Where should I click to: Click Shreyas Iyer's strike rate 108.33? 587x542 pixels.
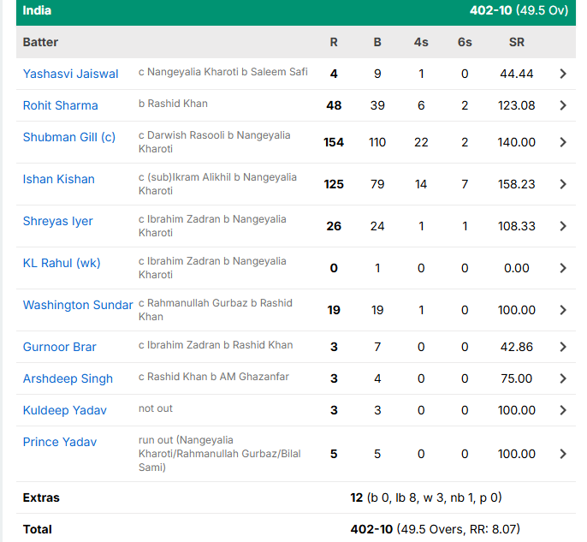click(517, 226)
